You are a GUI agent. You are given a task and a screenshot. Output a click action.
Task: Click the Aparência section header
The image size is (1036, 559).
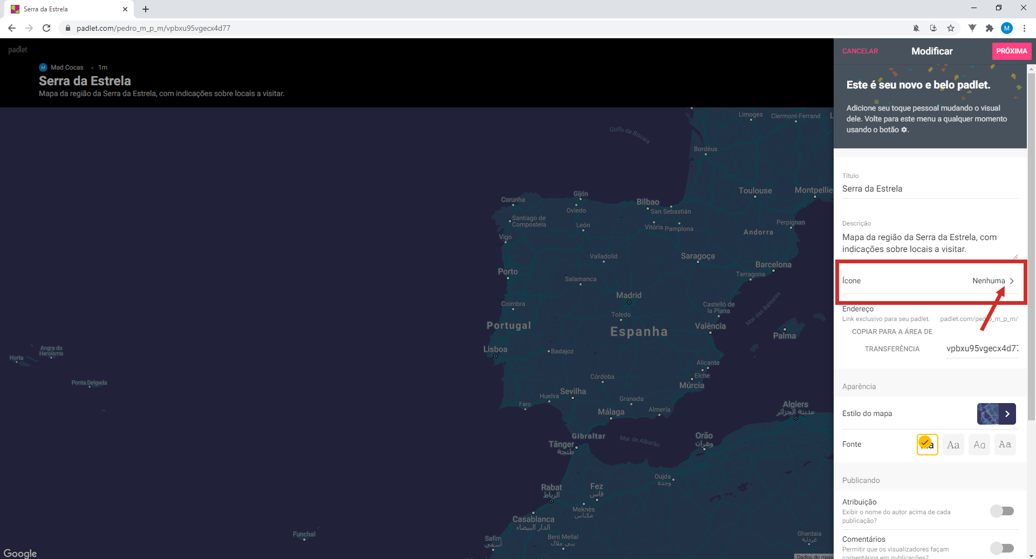click(x=859, y=387)
